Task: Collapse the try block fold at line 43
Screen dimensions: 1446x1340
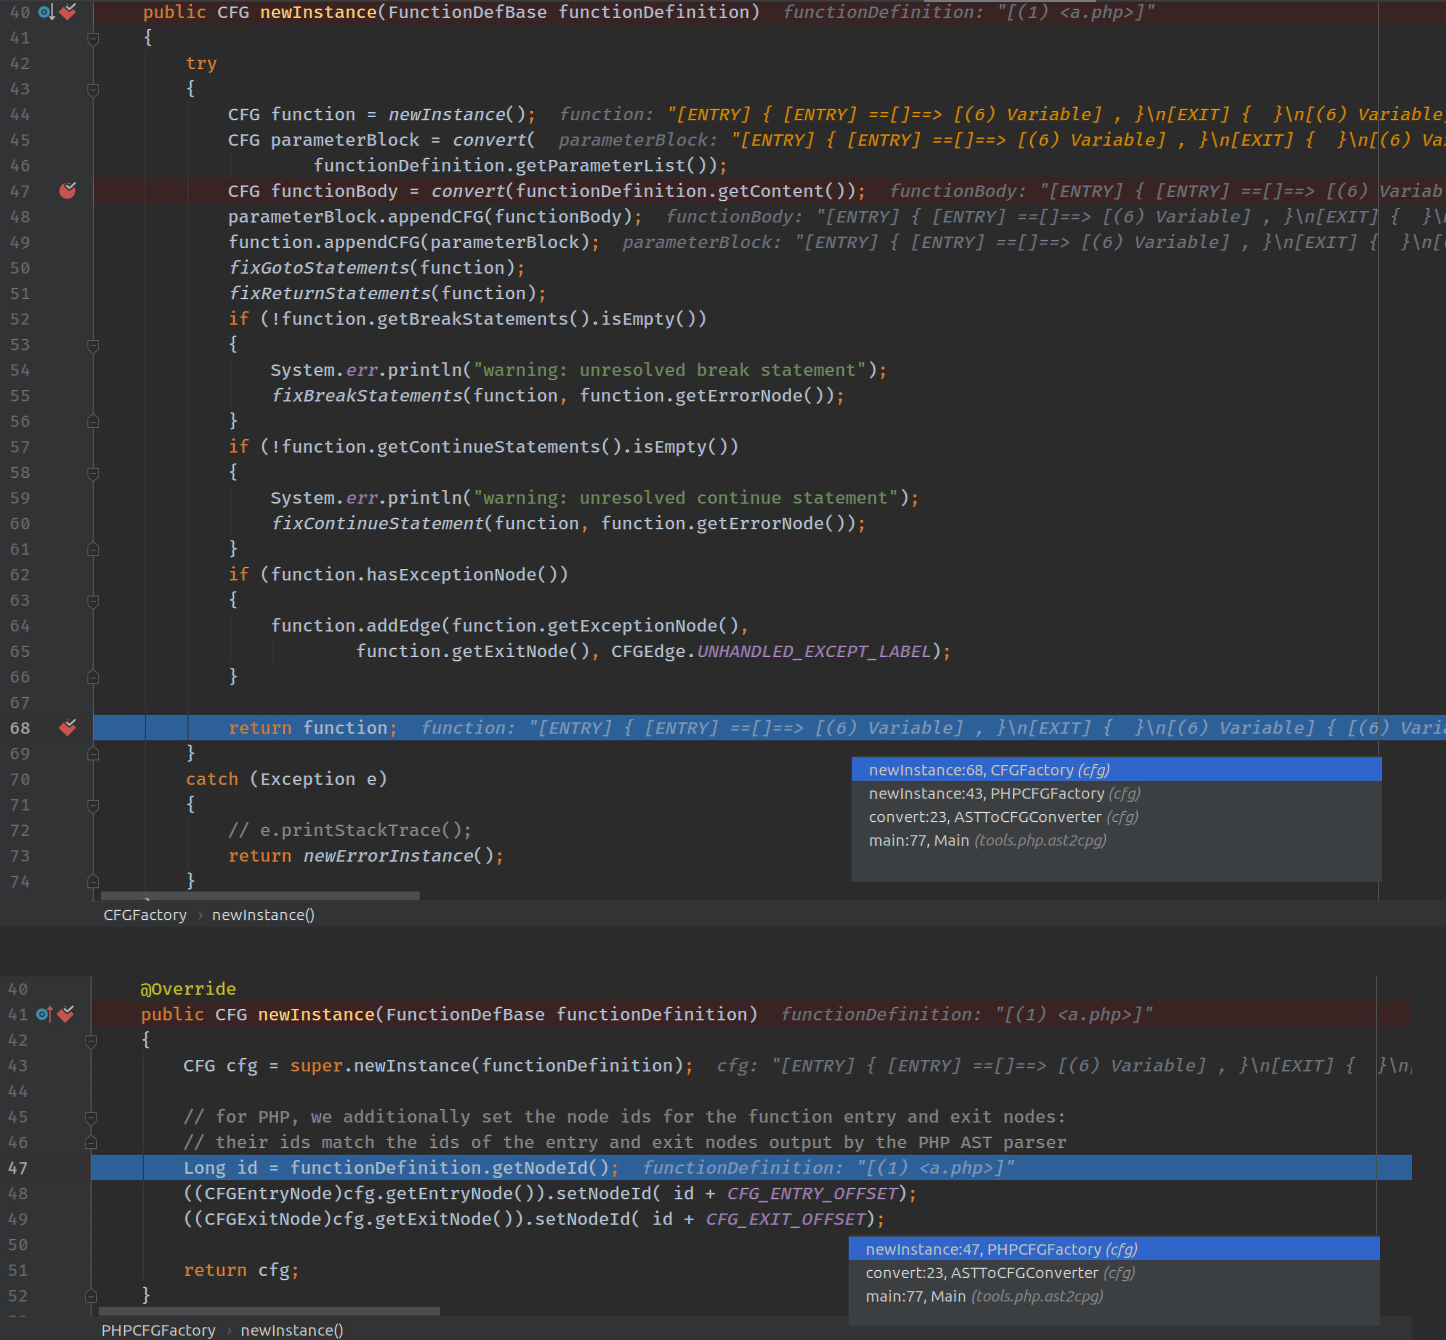Action: (93, 90)
